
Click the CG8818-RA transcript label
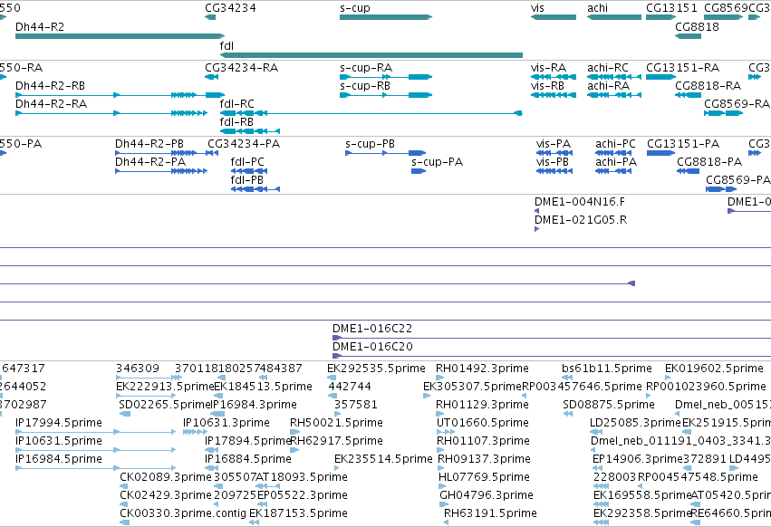pos(708,85)
